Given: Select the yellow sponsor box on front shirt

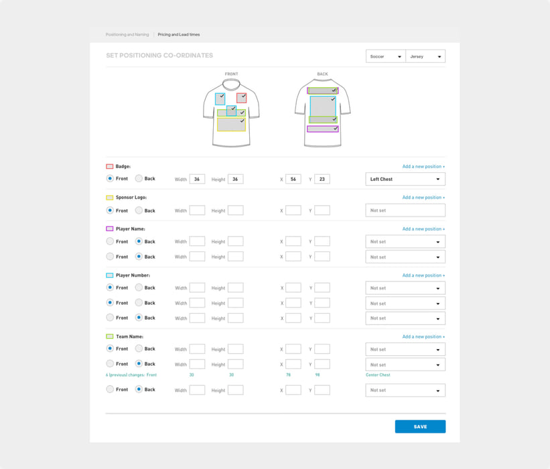Looking at the screenshot, I should click(231, 125).
